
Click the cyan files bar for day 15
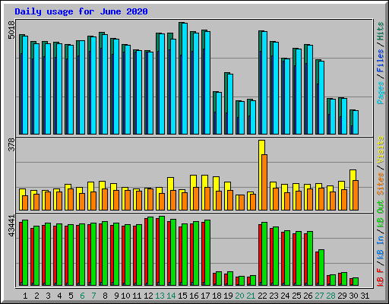185,78
